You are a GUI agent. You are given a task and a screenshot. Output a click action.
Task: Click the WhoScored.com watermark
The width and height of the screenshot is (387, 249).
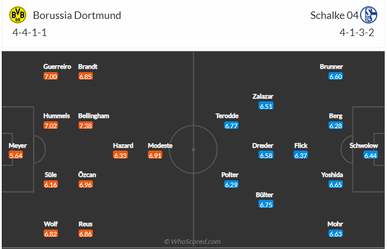pos(191,242)
